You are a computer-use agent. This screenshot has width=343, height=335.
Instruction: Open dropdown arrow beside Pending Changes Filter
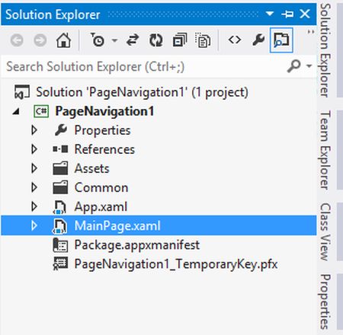pos(114,40)
